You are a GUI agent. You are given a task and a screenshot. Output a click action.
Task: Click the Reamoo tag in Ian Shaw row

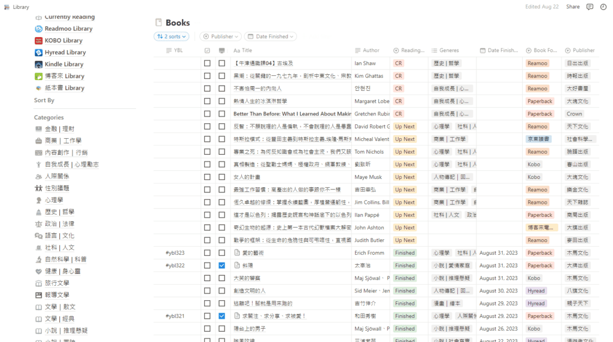pos(537,63)
